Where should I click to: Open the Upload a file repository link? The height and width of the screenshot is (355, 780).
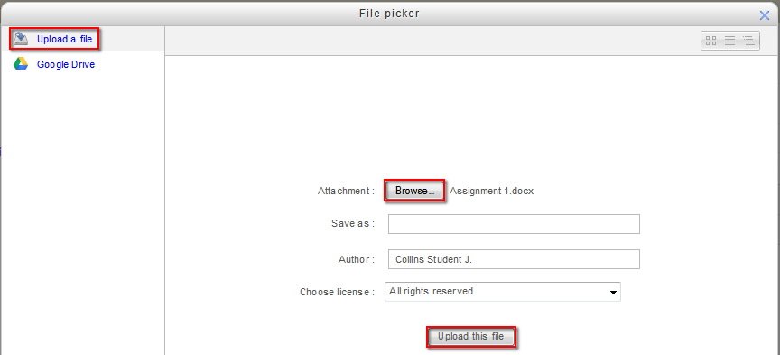[x=65, y=40]
